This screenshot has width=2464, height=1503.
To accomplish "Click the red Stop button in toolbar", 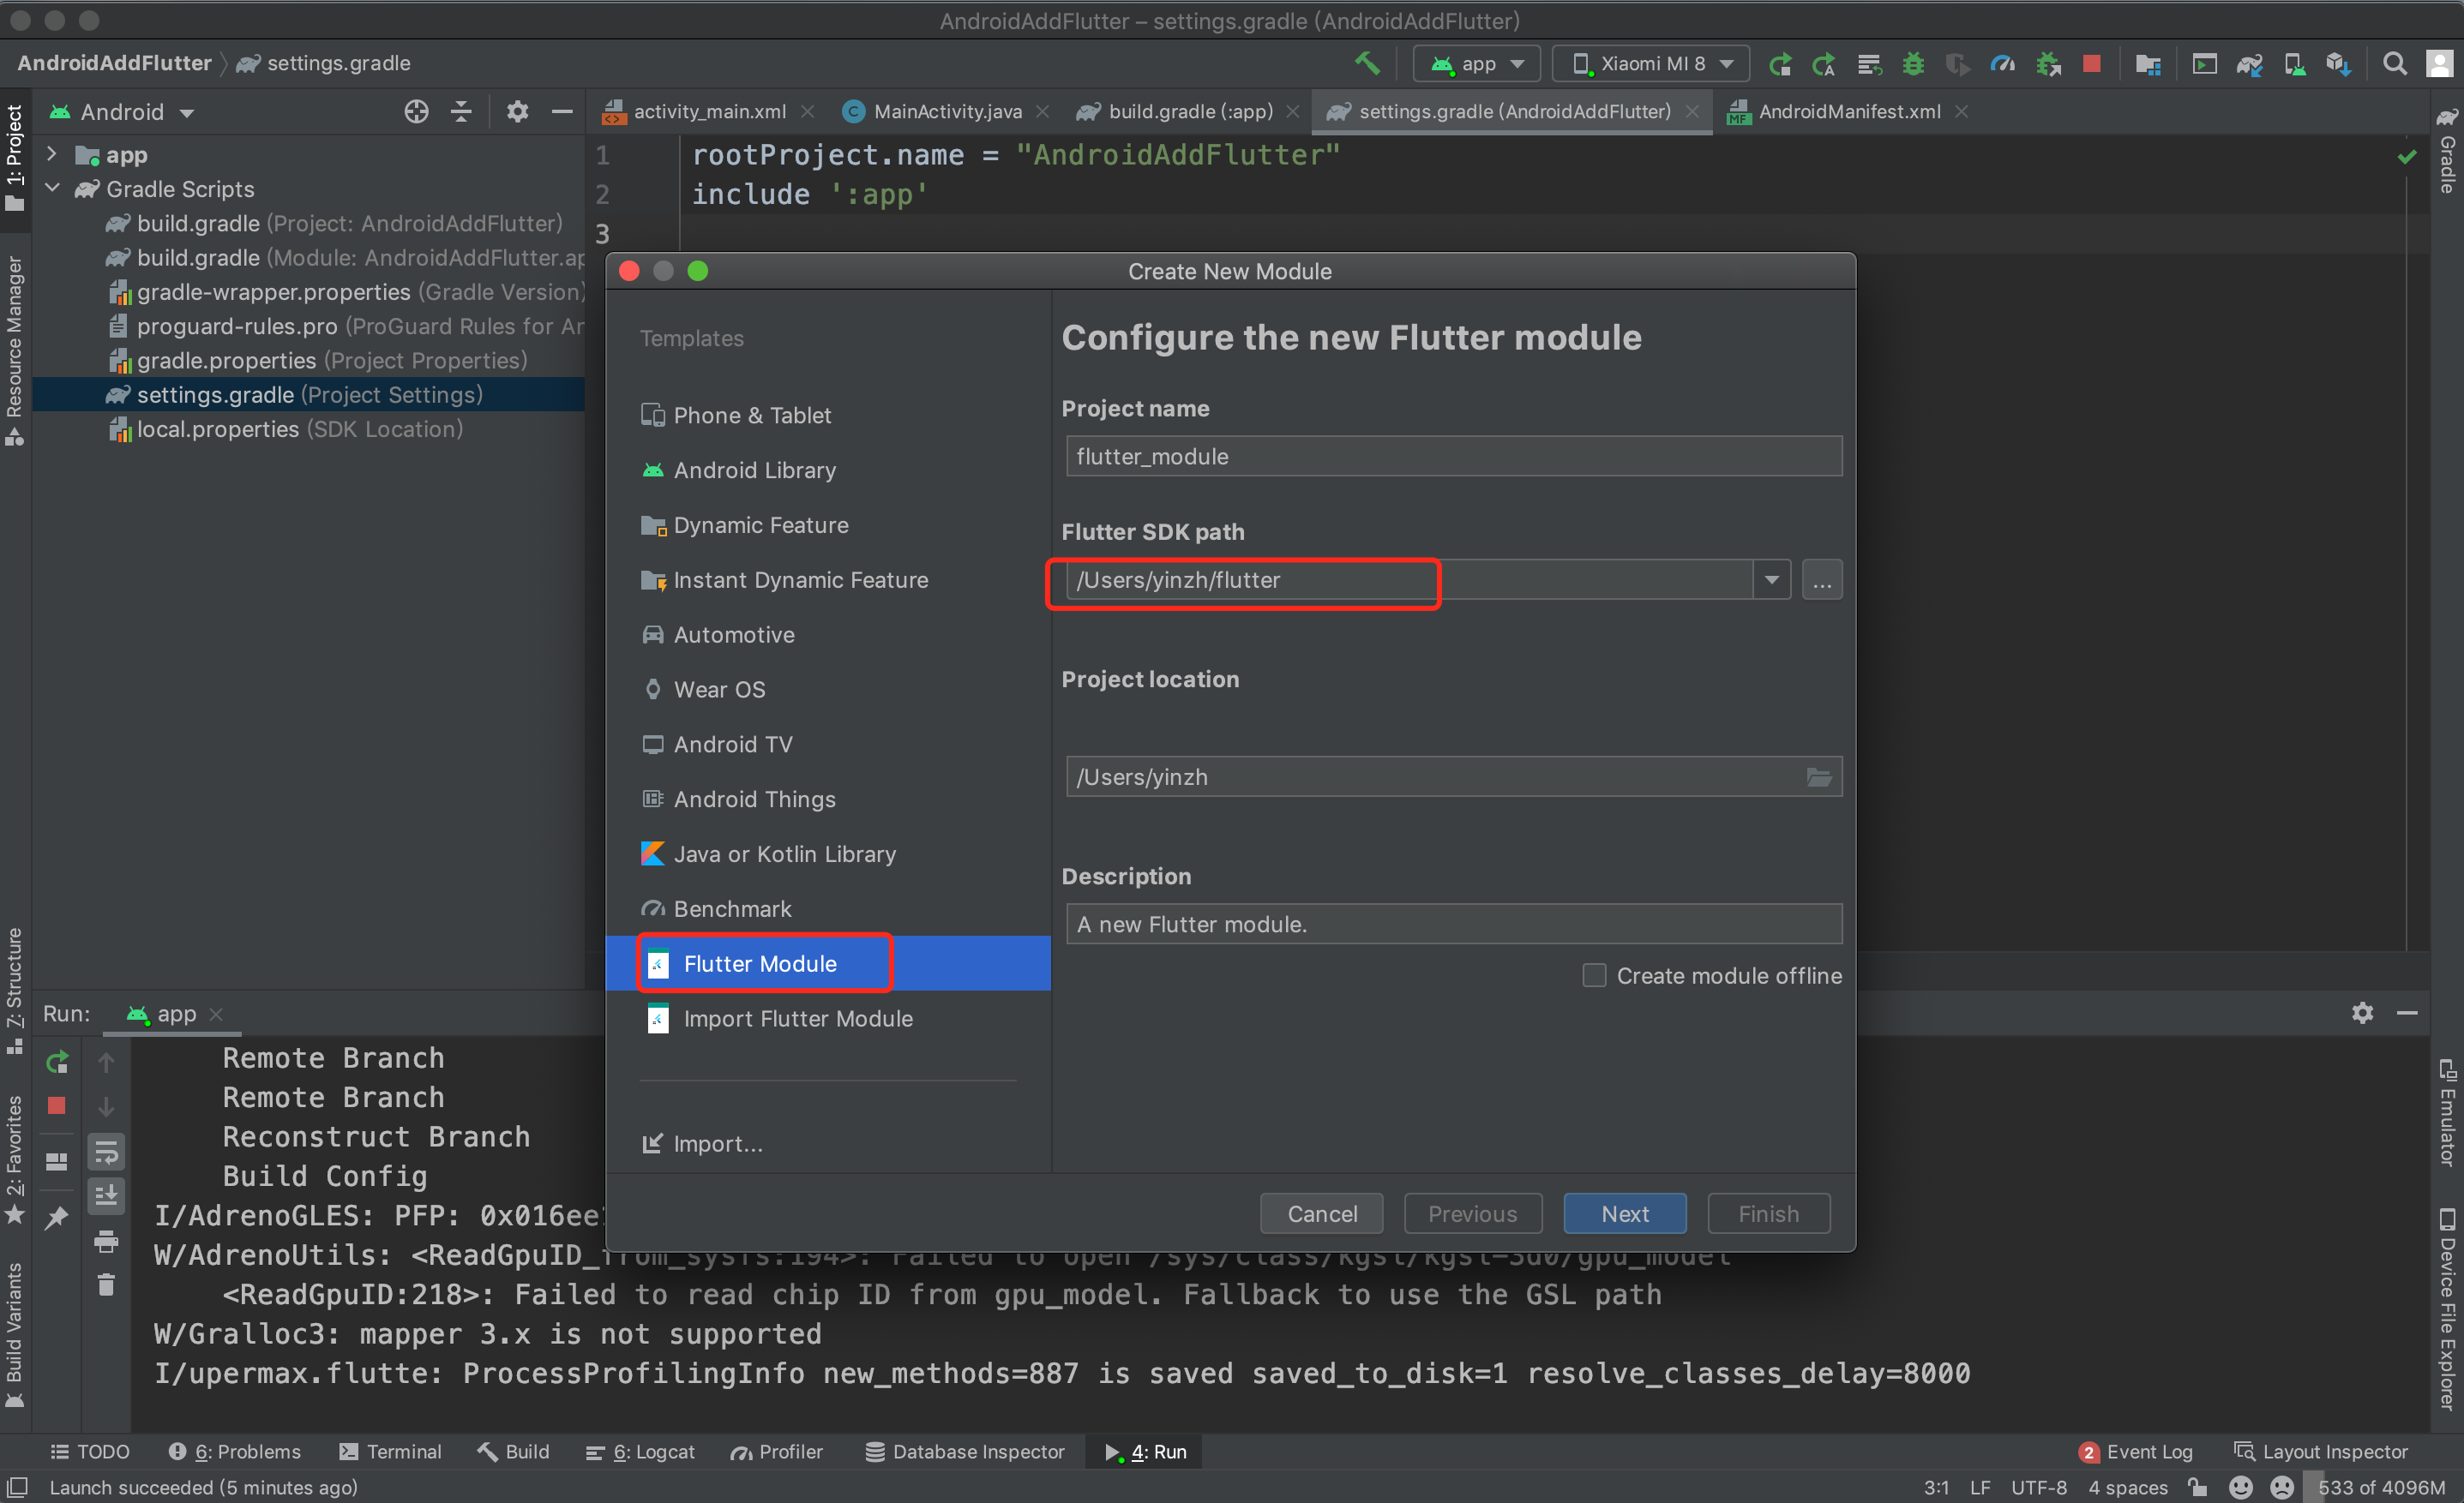I will (x=2090, y=64).
